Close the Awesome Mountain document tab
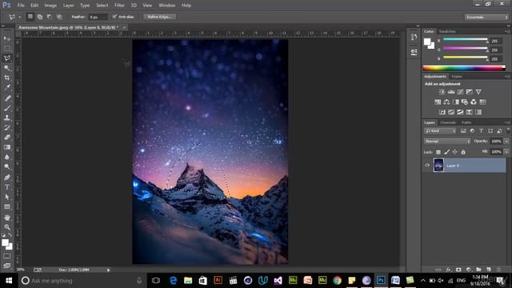 pyautogui.click(x=125, y=27)
